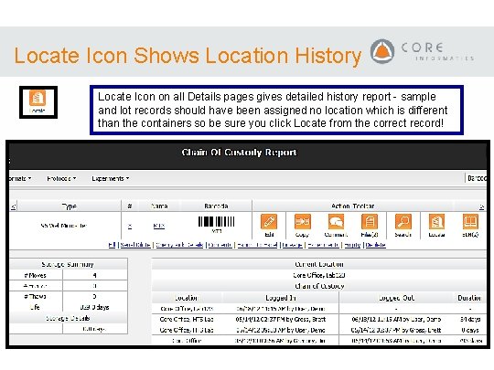Click the Chain of Custody section header
This screenshot has height=370, width=494.
pos(319,286)
